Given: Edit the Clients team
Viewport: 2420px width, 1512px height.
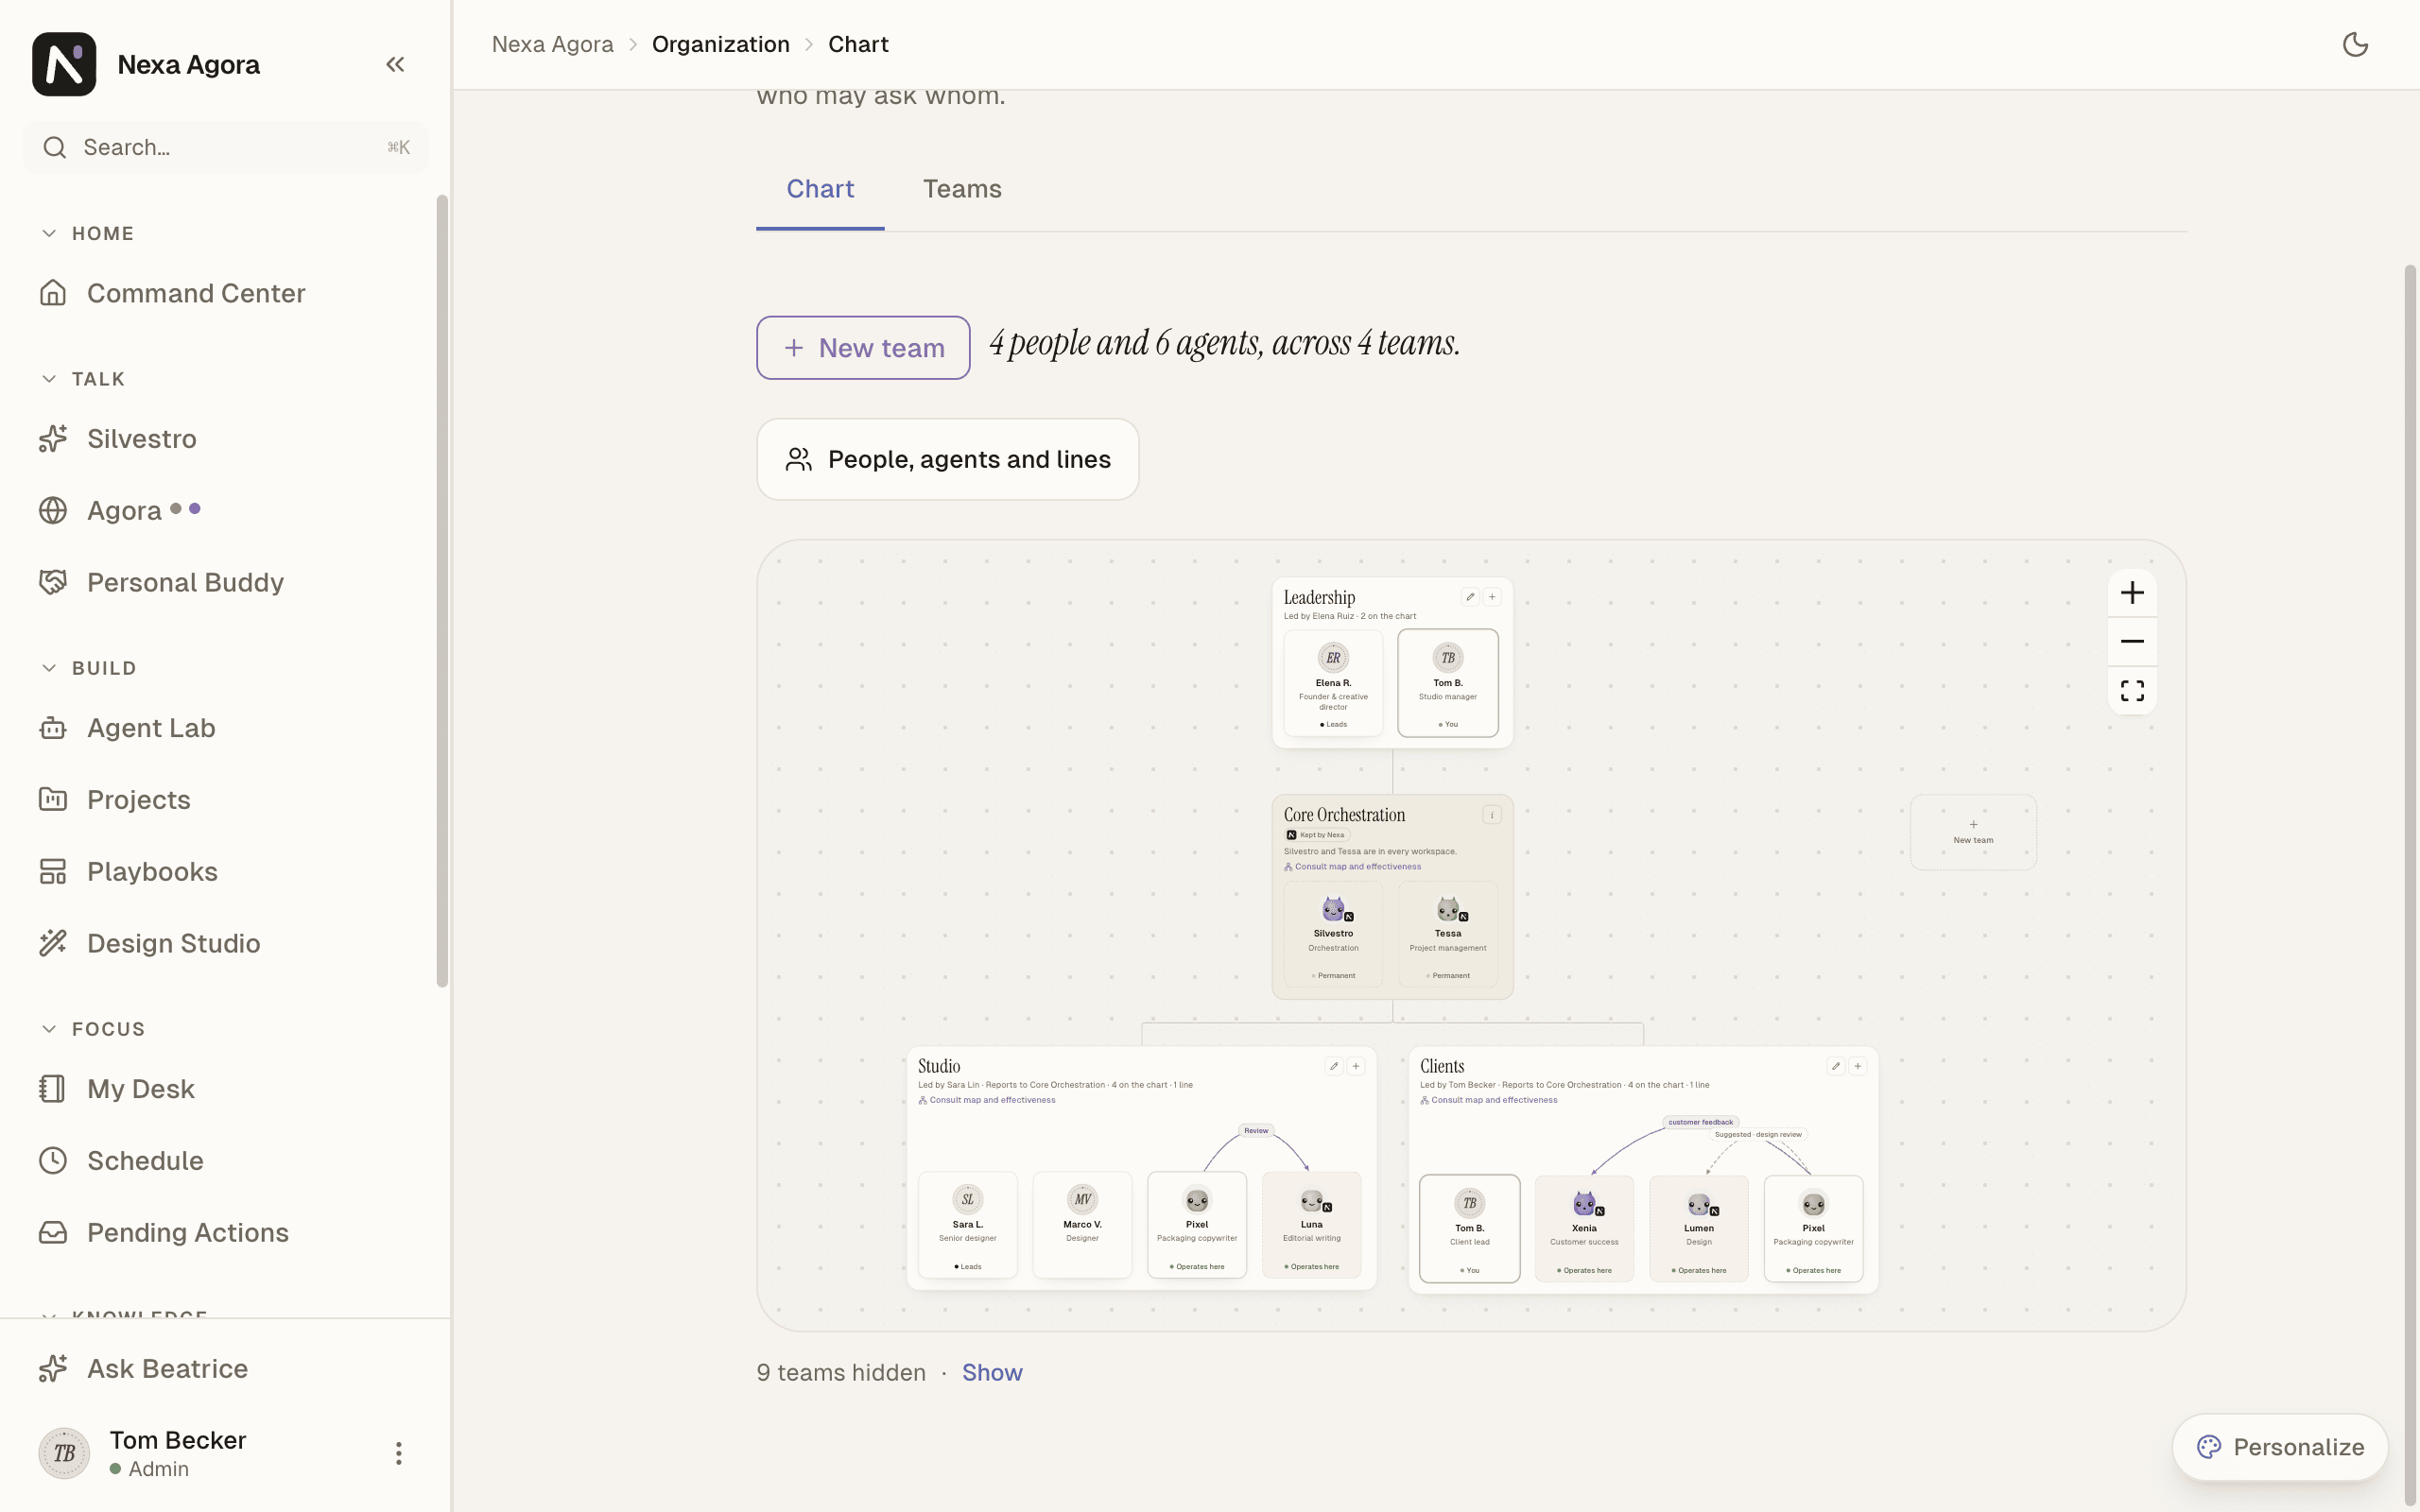Looking at the screenshot, I should point(1836,1066).
